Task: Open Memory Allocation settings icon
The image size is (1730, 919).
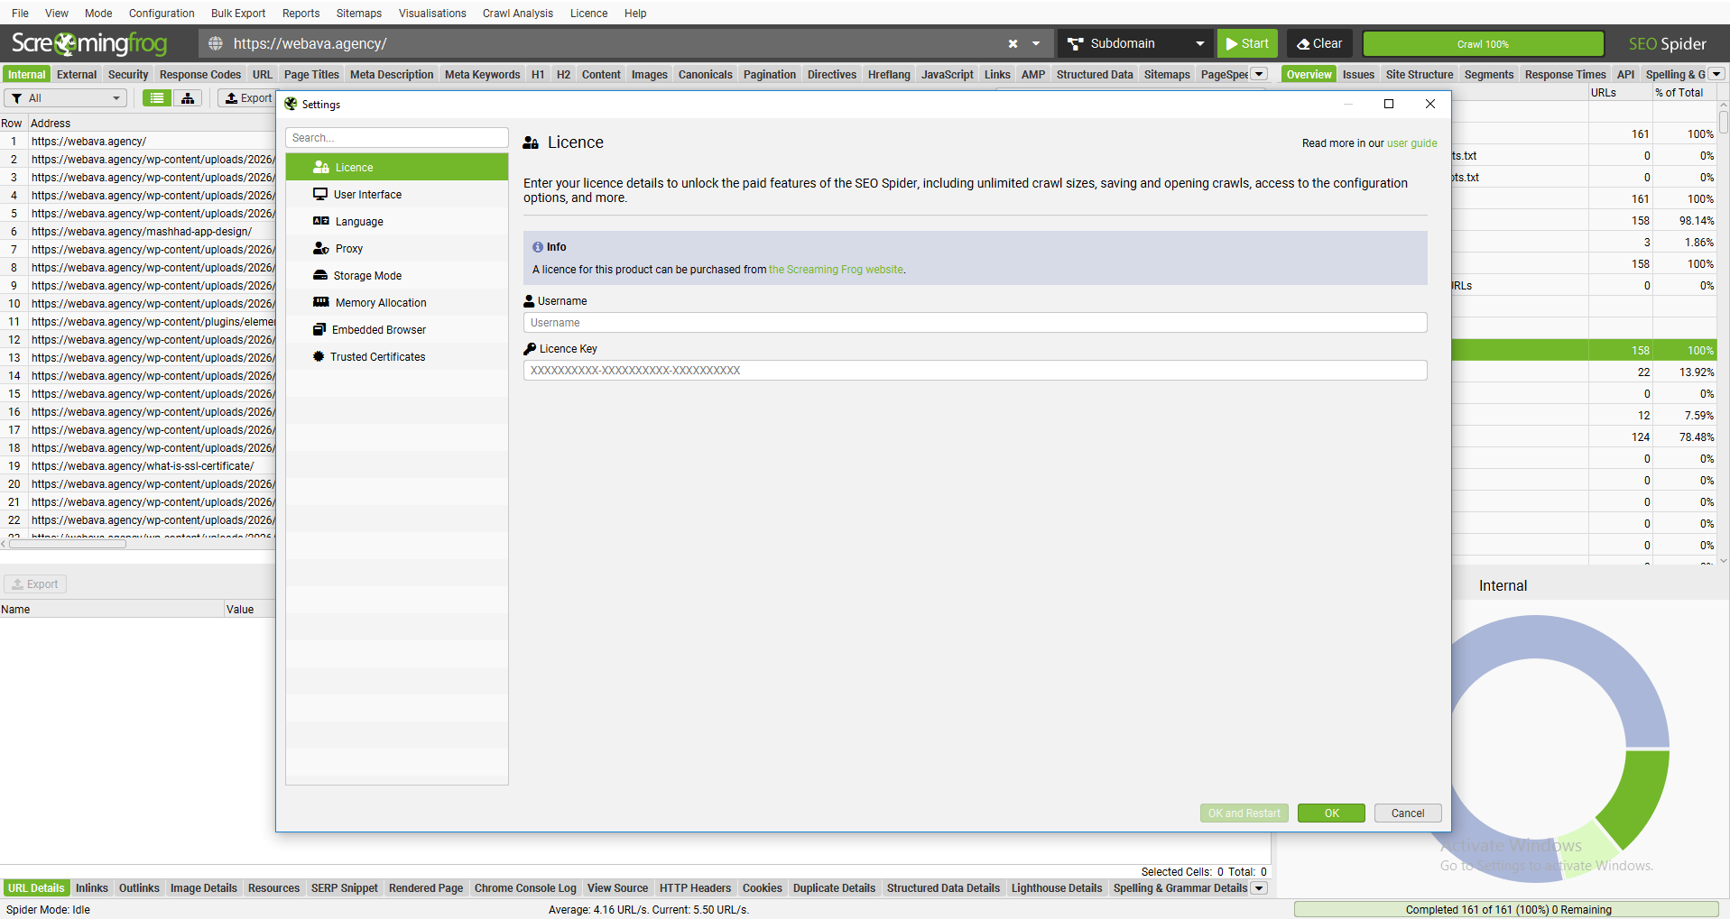Action: 321,302
